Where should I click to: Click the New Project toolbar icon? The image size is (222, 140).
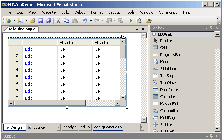pos(8,21)
